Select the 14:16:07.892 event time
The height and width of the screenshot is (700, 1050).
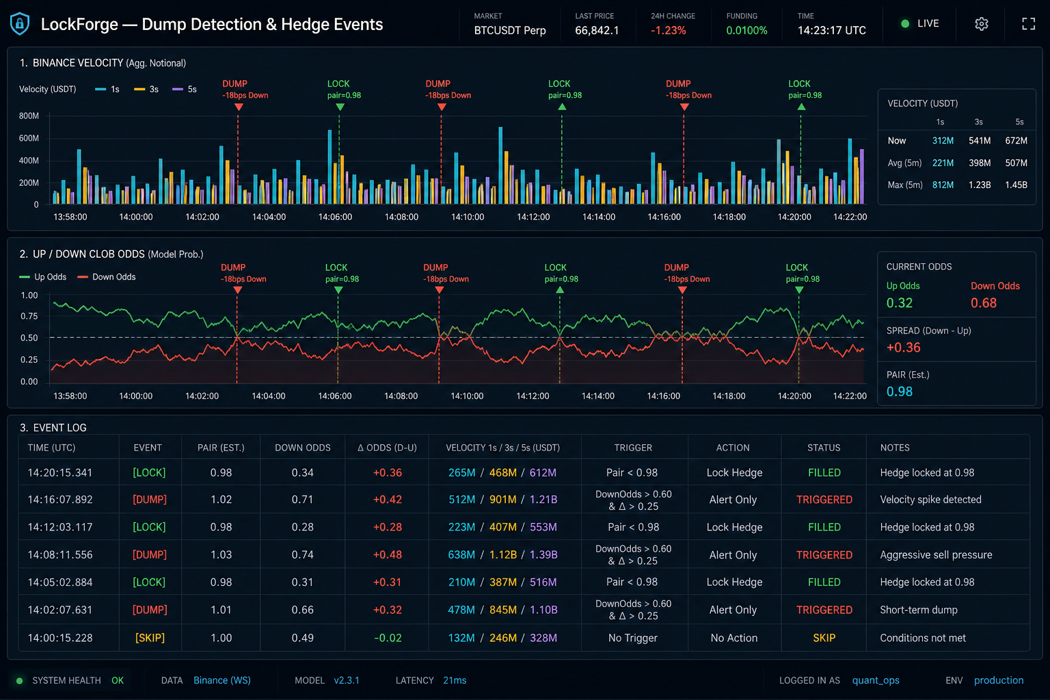click(x=60, y=500)
